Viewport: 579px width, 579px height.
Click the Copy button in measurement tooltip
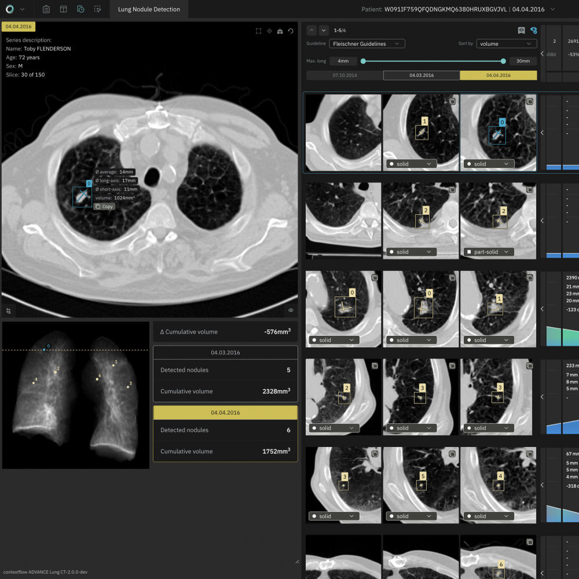104,206
